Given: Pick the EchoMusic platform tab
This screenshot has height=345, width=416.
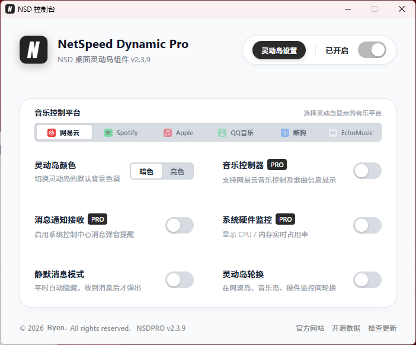Looking at the screenshot, I should [x=351, y=132].
